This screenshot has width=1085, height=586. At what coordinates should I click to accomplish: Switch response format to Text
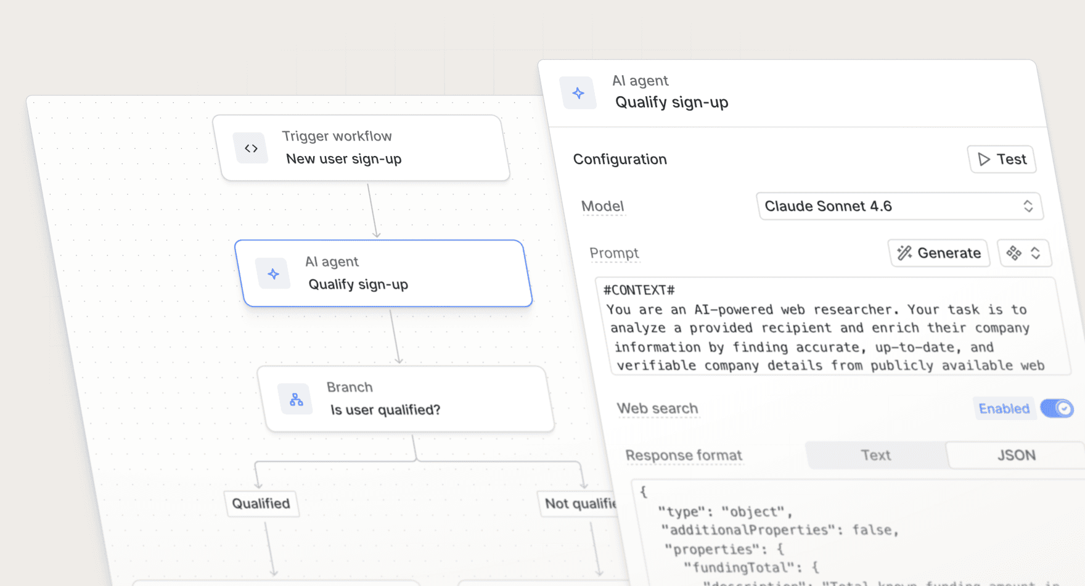click(x=875, y=455)
